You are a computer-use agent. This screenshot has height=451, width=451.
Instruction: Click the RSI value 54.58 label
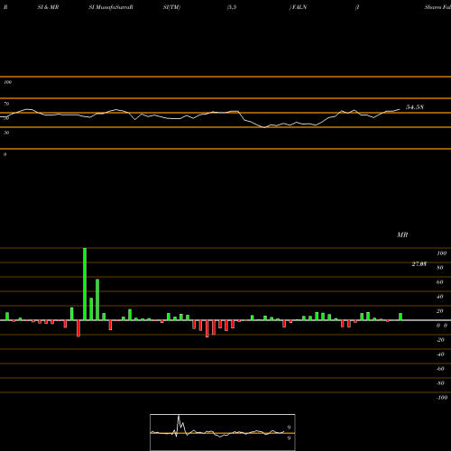coord(415,107)
